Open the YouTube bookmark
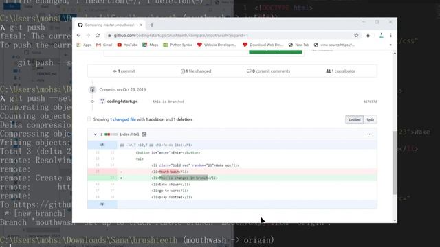This screenshot has width=440, height=247. (127, 45)
